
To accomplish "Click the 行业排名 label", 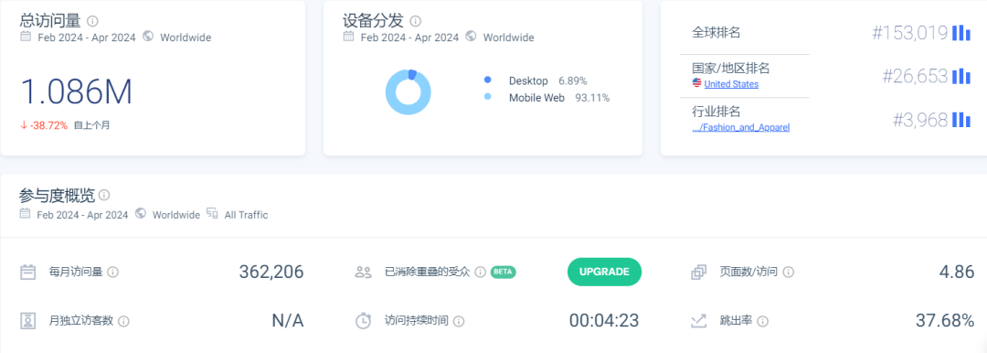I will 716,112.
